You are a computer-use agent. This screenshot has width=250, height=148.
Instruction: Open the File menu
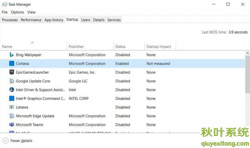[5, 12]
